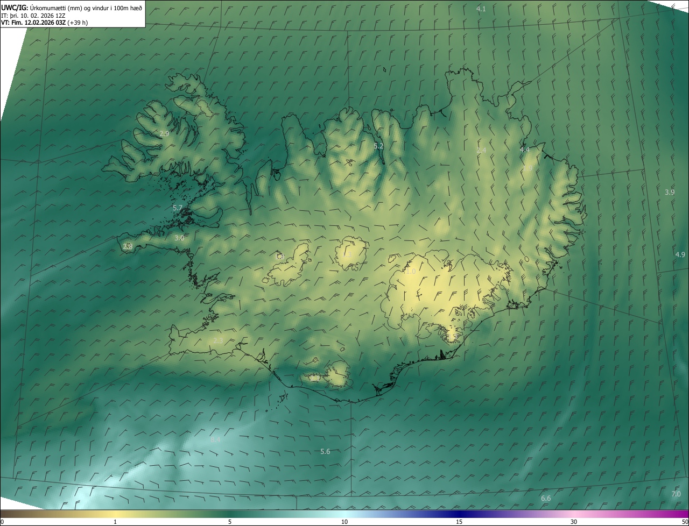Screen dimensions: 689x526
Task: Select the 4.4 value in northeast Iceland
Action: 525,150
